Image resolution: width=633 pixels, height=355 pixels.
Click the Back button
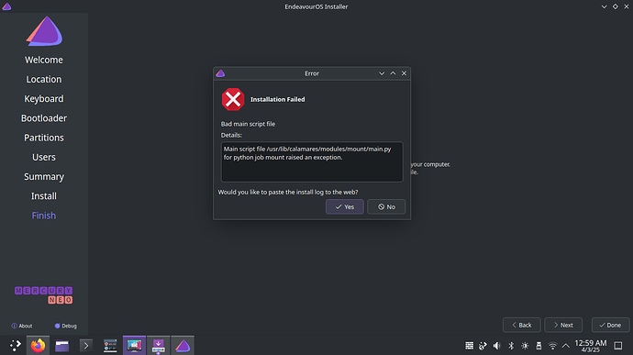click(x=522, y=325)
